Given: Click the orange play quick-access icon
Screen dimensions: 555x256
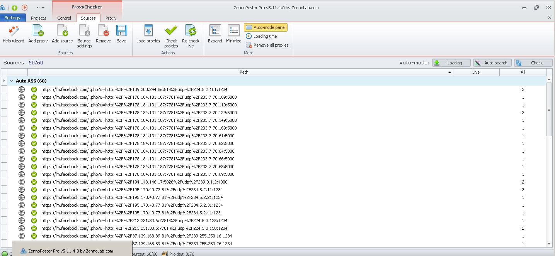Looking at the screenshot, I should click(24, 8).
